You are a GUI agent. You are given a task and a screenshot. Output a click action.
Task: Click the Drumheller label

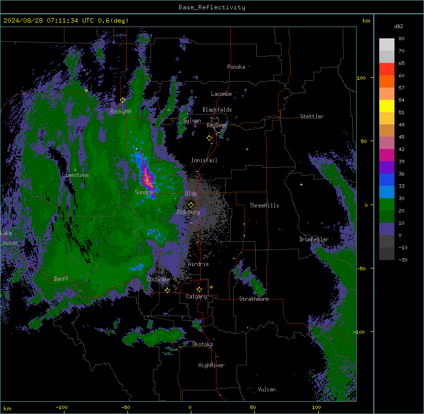(314, 239)
